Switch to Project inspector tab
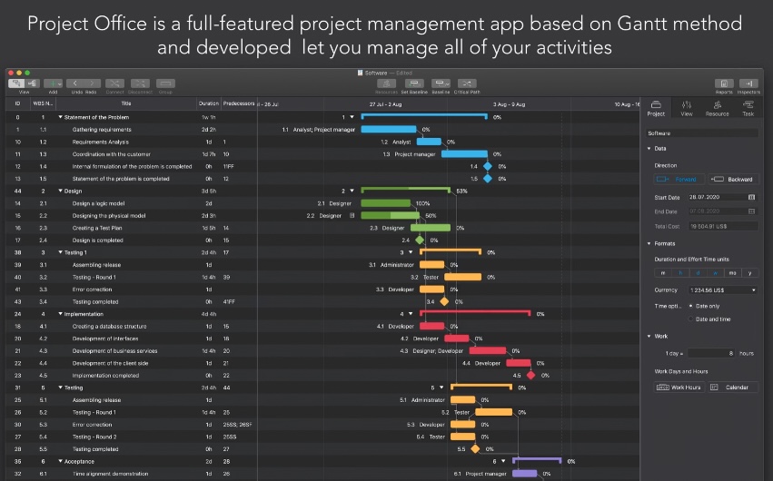The width and height of the screenshot is (773, 481). (x=656, y=108)
